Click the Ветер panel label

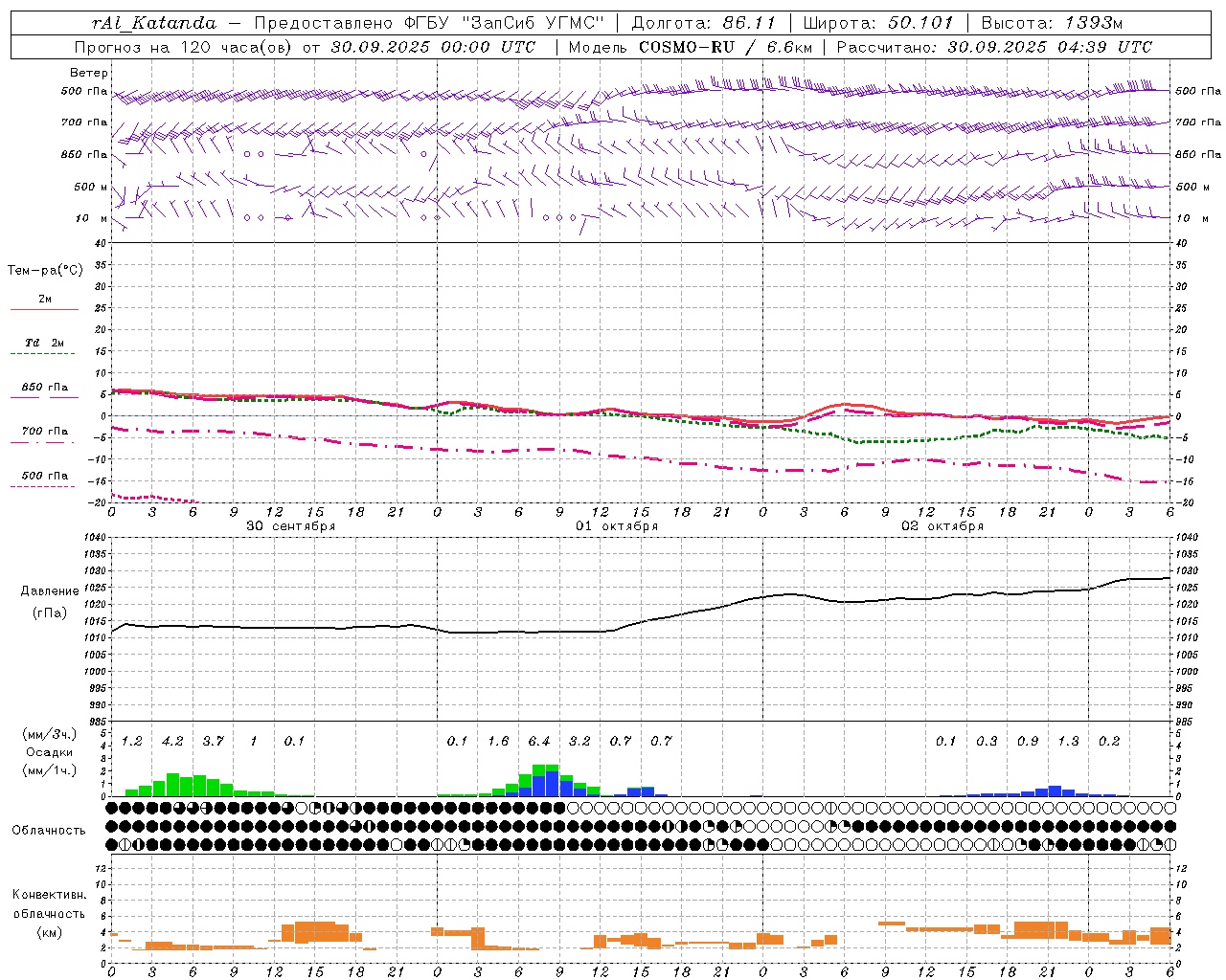(x=88, y=73)
